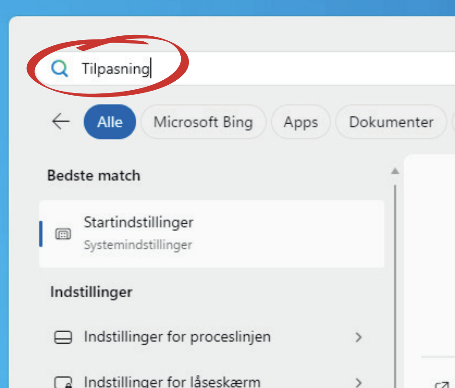Click the Startindstillinger settings icon

(63, 234)
